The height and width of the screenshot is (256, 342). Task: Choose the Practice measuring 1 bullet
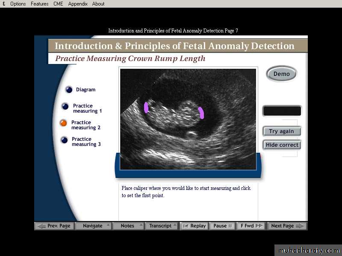(65, 107)
